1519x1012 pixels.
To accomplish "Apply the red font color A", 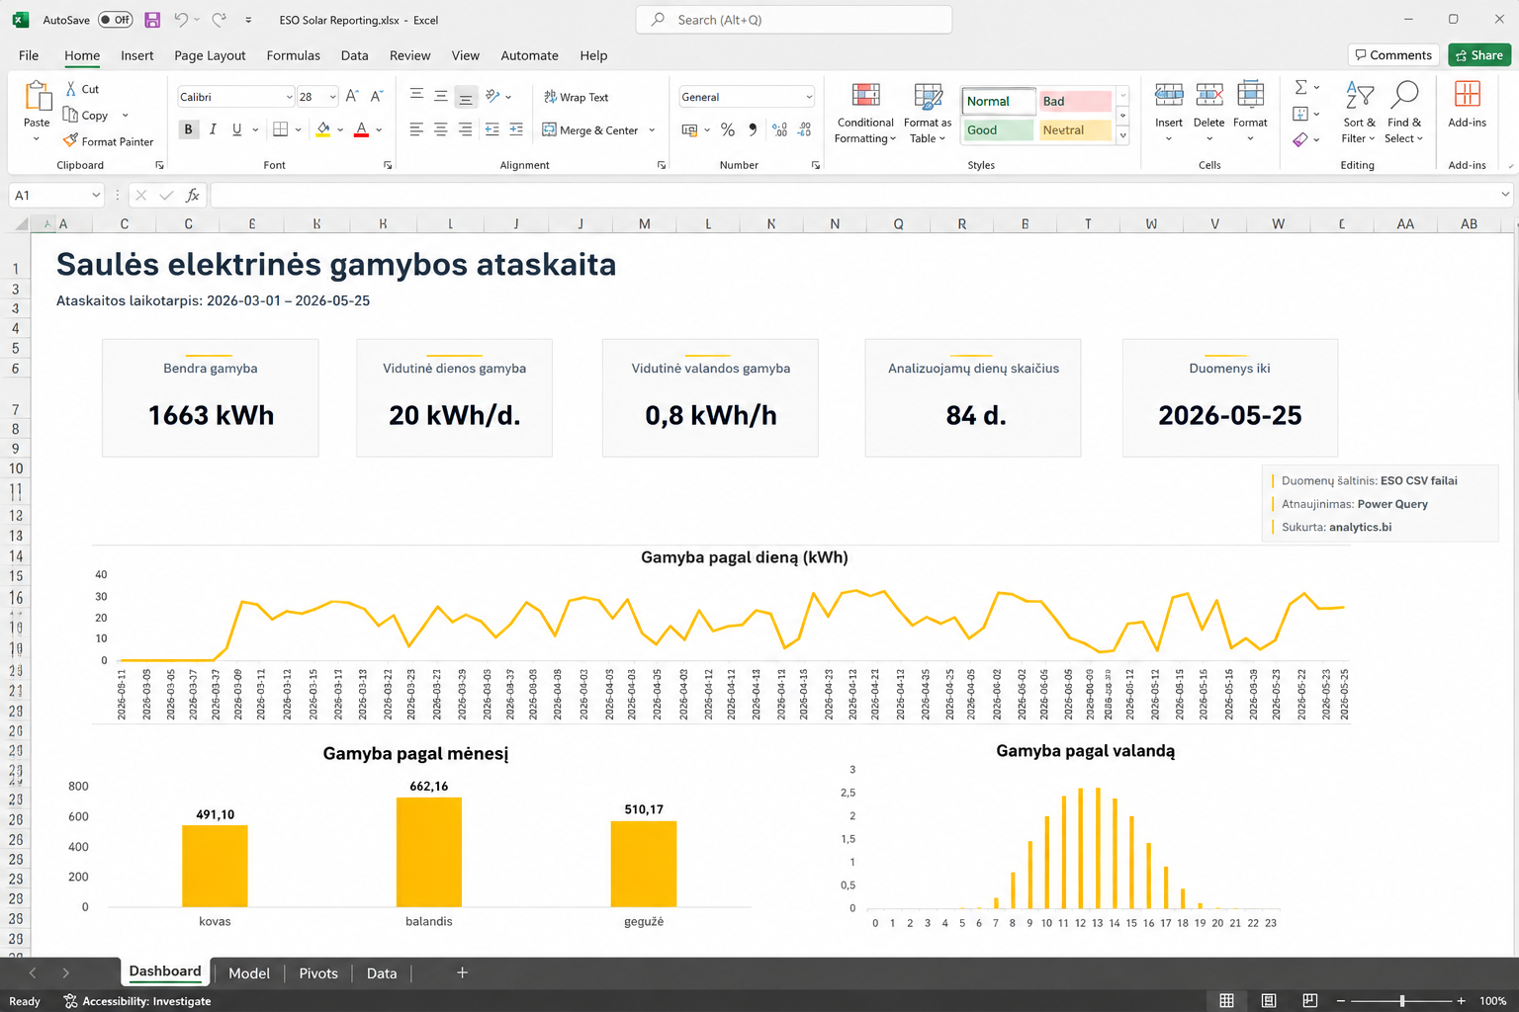I will [x=362, y=129].
